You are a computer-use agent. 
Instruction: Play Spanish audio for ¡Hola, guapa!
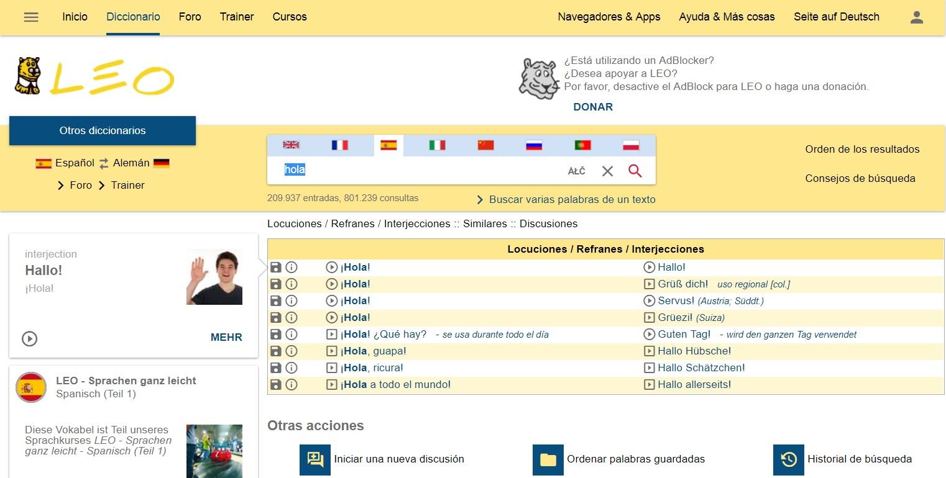click(332, 351)
